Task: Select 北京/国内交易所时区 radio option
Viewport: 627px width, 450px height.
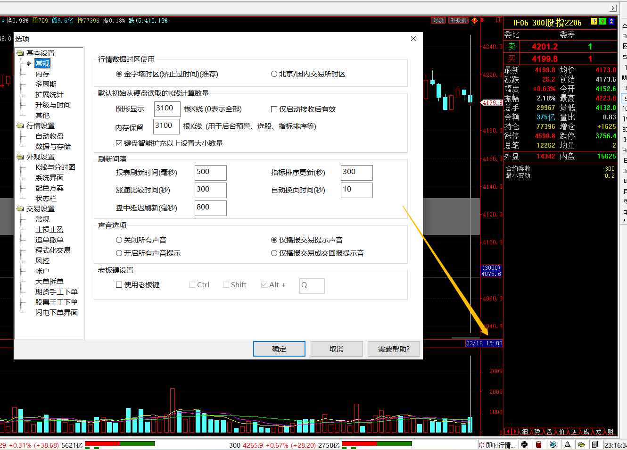Action: click(308, 74)
